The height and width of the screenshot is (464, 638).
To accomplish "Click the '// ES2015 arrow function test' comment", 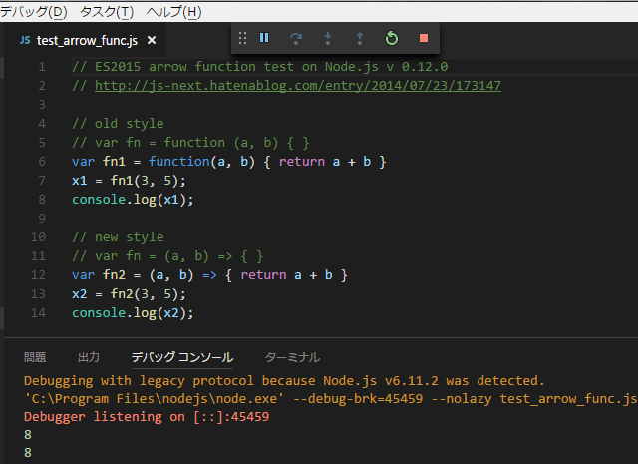I will click(x=259, y=67).
